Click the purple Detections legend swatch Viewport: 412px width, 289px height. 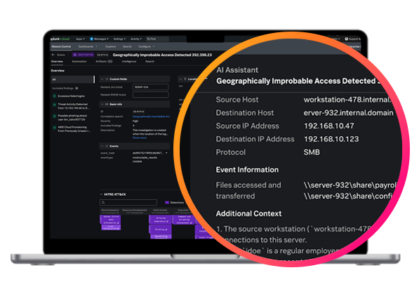tap(166, 203)
